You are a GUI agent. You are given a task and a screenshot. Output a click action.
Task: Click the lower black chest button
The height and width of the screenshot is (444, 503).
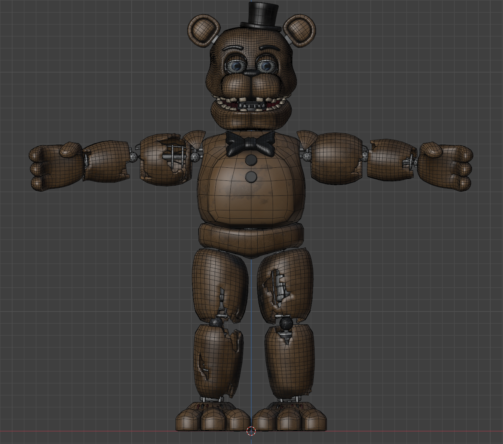pos(251,177)
